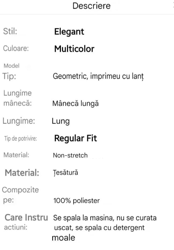Viewport: 174px width, 250px height.
Task: Select the Non-stretch material value
Action: pyautogui.click(x=70, y=155)
